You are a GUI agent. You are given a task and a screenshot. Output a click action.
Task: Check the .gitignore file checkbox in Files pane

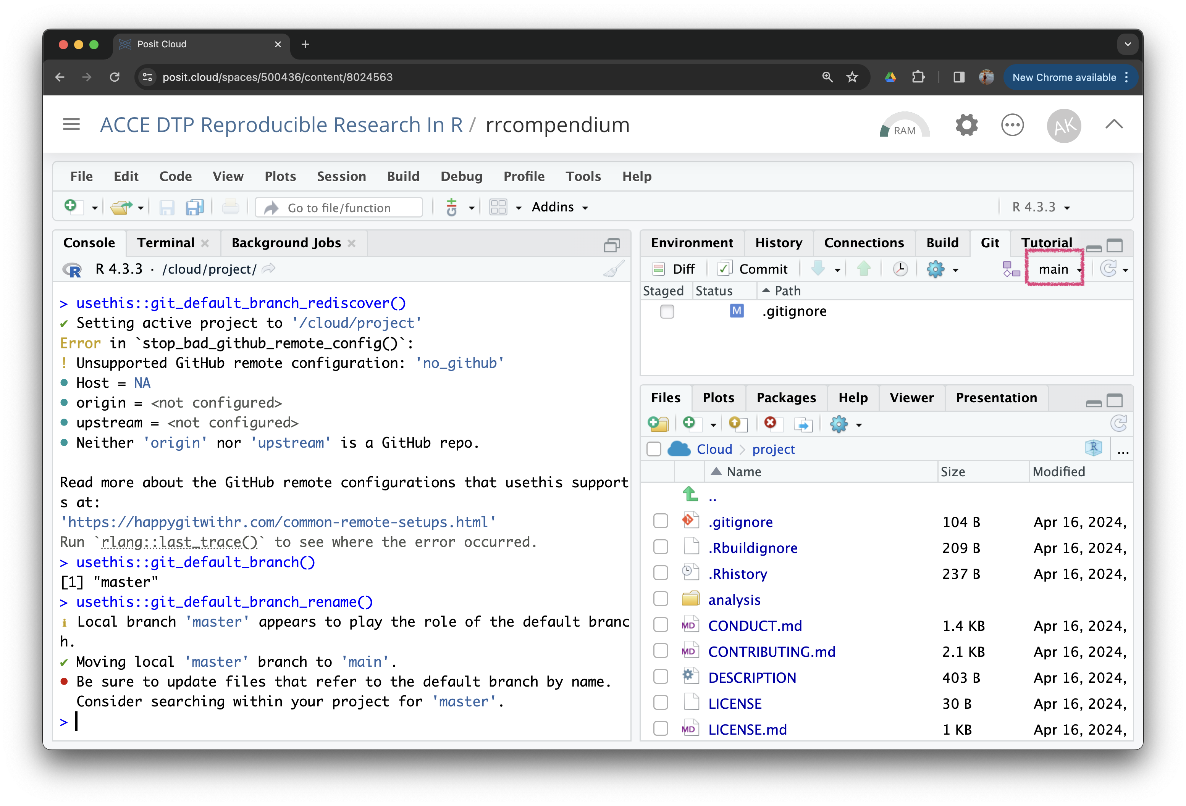(660, 521)
